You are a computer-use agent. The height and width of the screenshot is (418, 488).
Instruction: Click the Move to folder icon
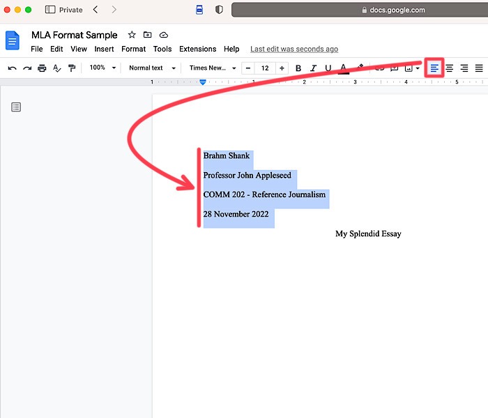tap(148, 35)
